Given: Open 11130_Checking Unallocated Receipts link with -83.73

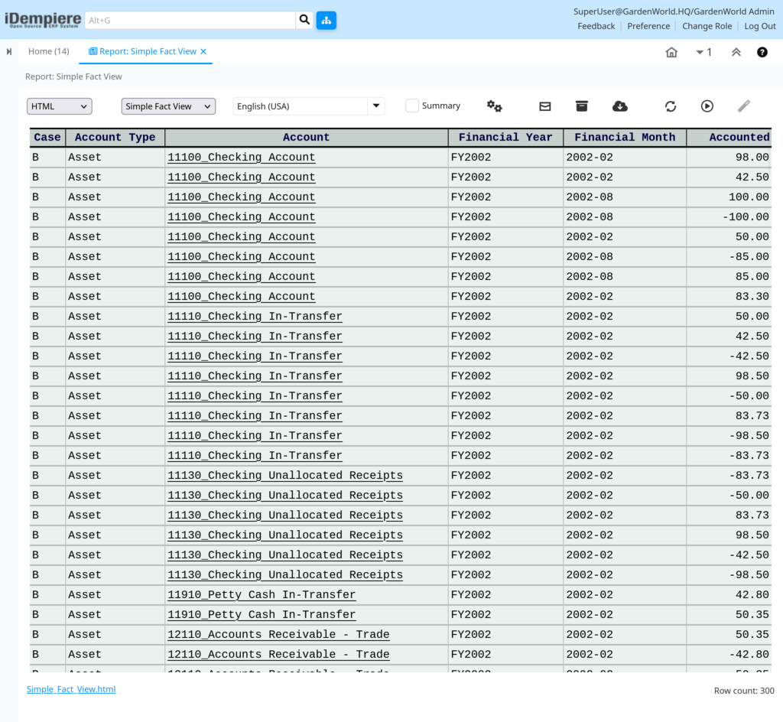Looking at the screenshot, I should [x=285, y=475].
